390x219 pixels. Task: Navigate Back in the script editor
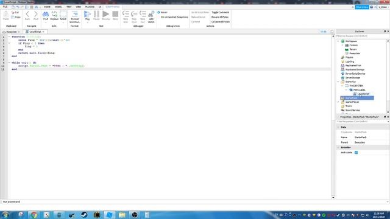(x=27, y=16)
